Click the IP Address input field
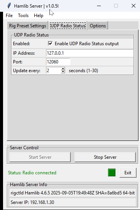Viewport: 140px width, 210px height. tap(89, 53)
